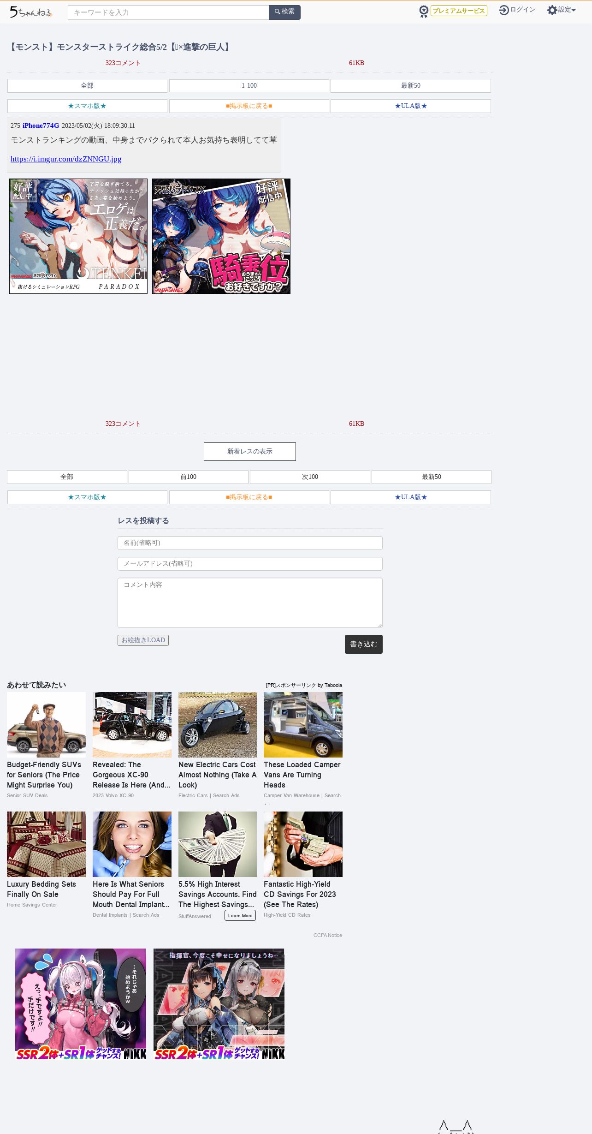Select the top 全部 tab
The image size is (592, 1134).
click(x=87, y=86)
